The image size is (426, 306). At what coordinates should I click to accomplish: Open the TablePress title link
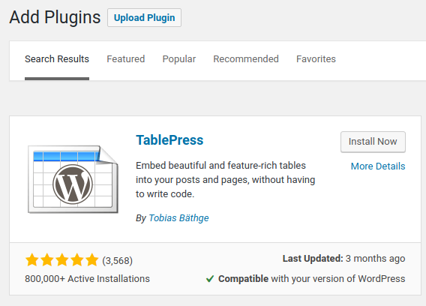tap(169, 140)
